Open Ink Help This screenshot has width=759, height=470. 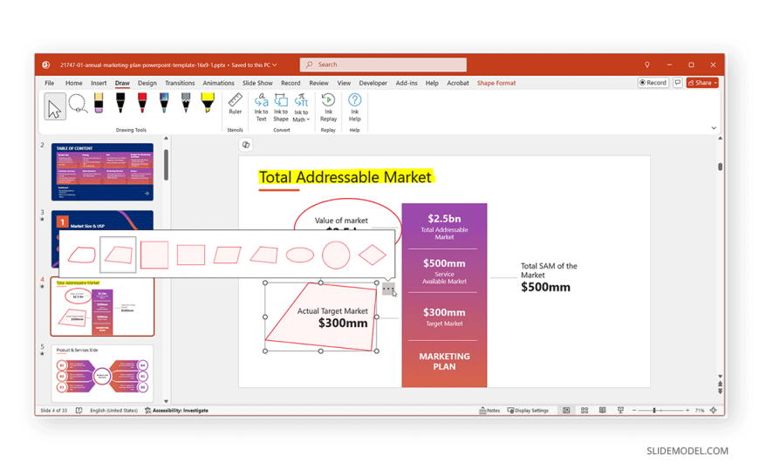pyautogui.click(x=355, y=107)
